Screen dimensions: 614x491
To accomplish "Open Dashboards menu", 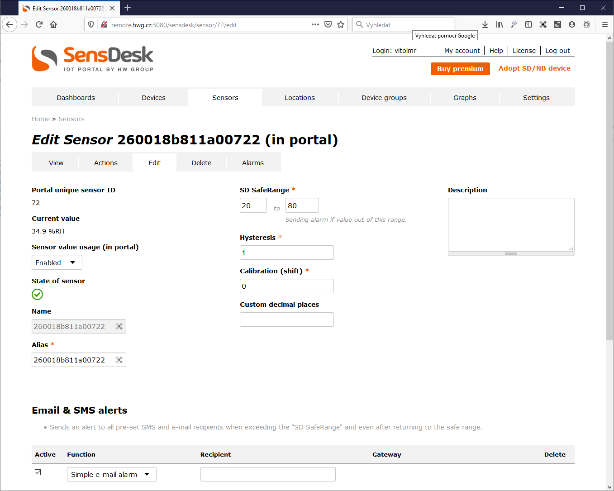I will coord(76,98).
